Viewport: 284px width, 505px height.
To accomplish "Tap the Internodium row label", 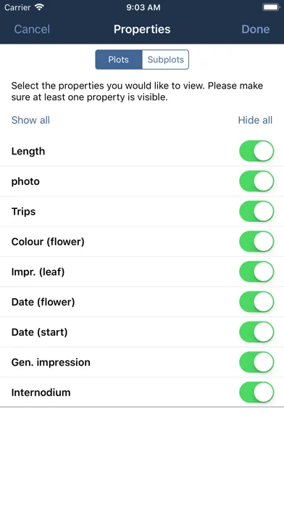I will [x=41, y=393].
